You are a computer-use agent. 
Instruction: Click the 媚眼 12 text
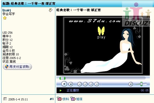tap(8, 47)
